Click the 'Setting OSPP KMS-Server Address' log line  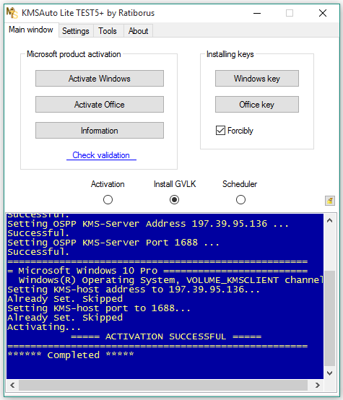tap(148, 224)
